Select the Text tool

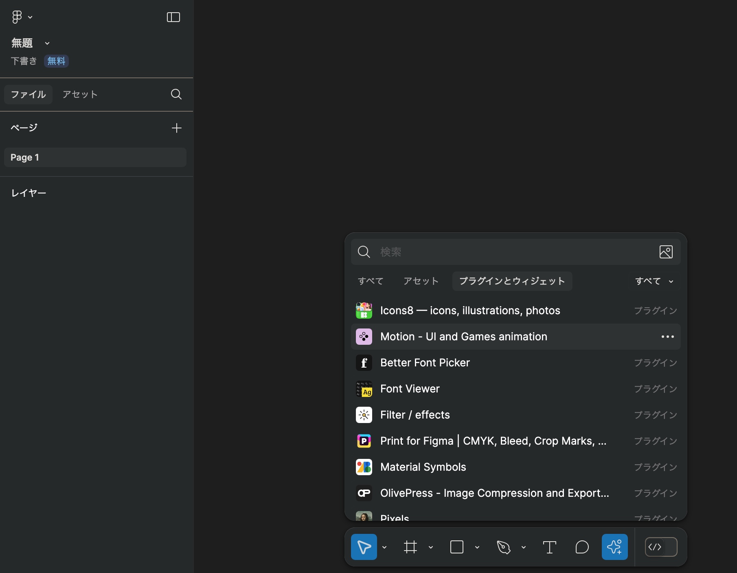[550, 547]
